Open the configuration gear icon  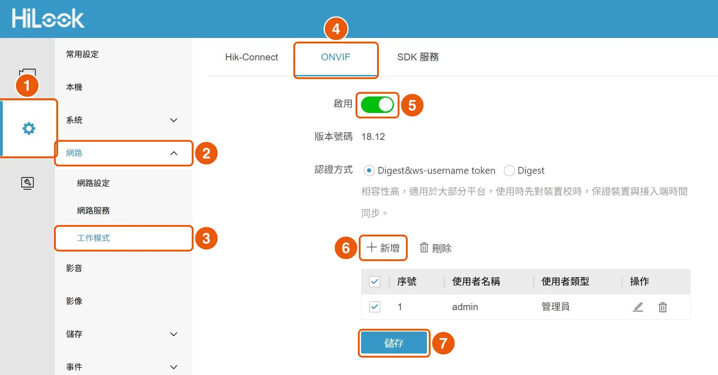pos(29,129)
